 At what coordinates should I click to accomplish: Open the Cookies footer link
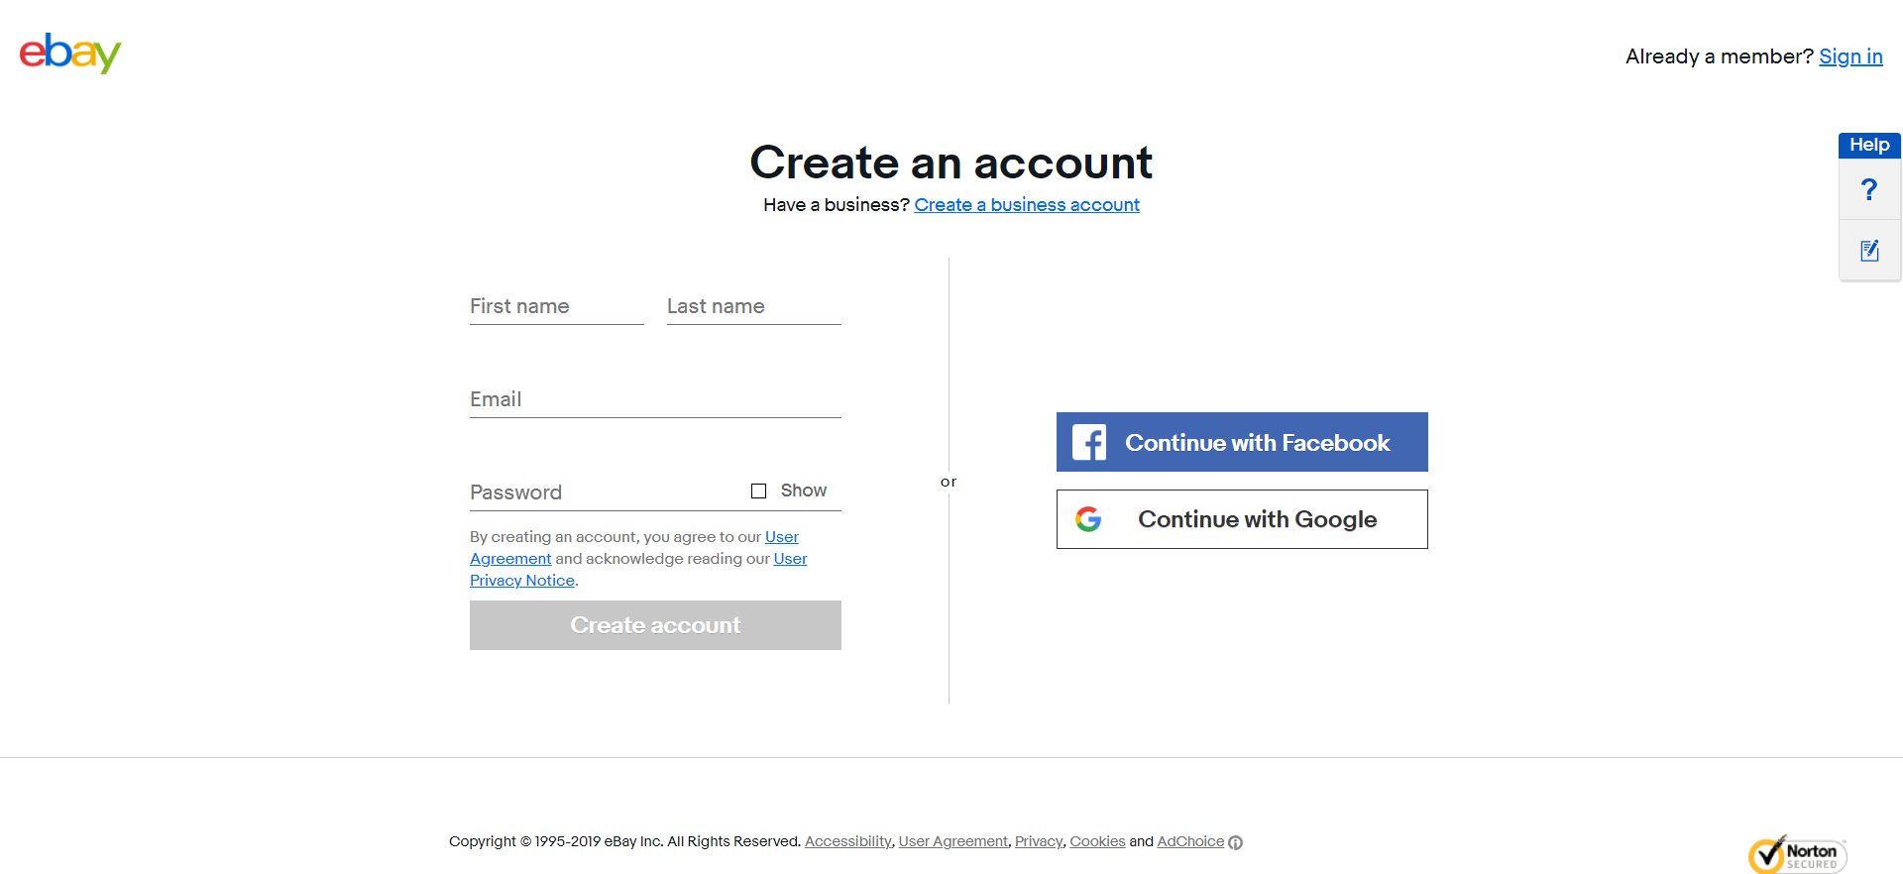pos(1097,841)
